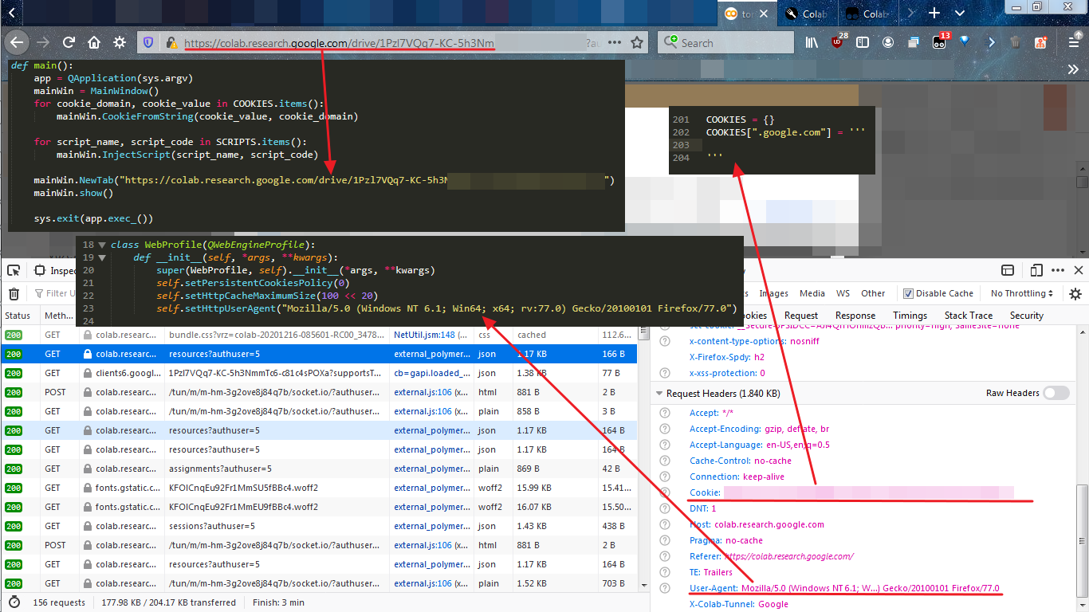
Task: Open the No Throttling dropdown
Action: tap(1022, 293)
